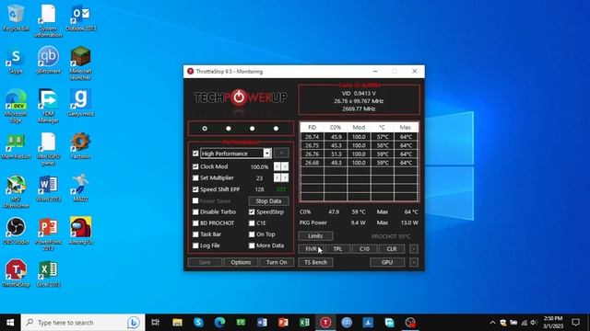Enable the More Data checkbox
Viewport: 590px width, 331px height.
click(x=252, y=245)
